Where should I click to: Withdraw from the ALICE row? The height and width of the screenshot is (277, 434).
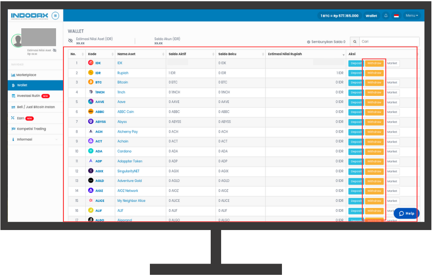pyautogui.click(x=374, y=201)
